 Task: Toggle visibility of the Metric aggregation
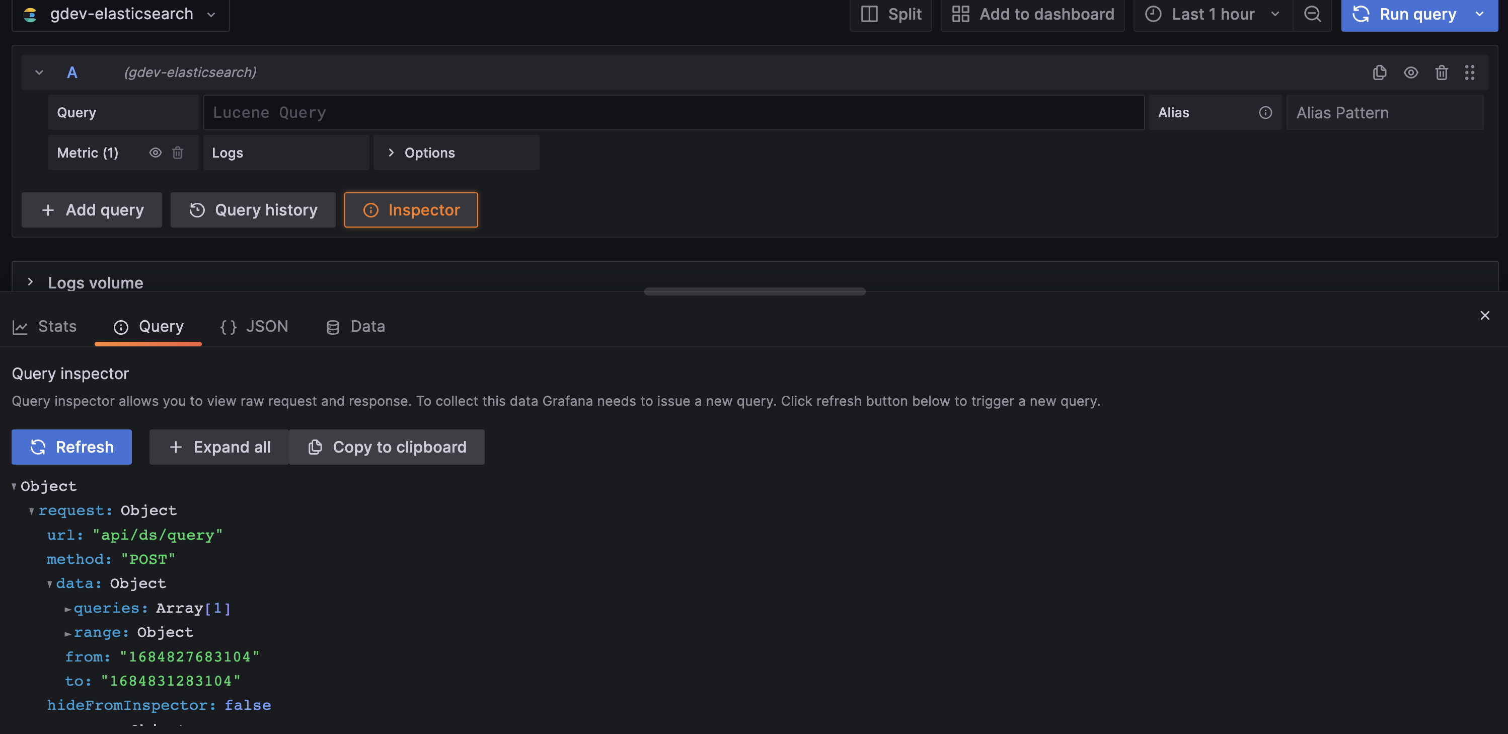pos(155,152)
